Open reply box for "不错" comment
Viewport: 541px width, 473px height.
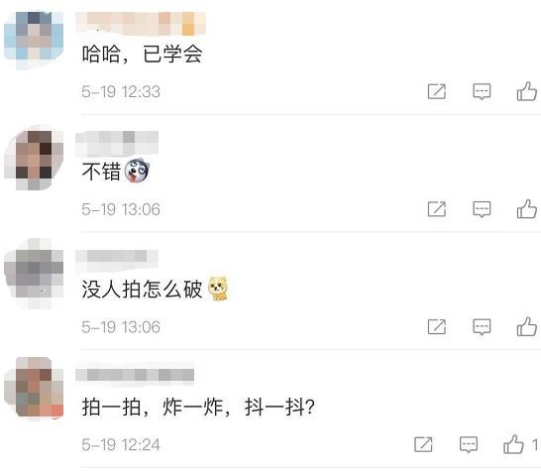482,209
